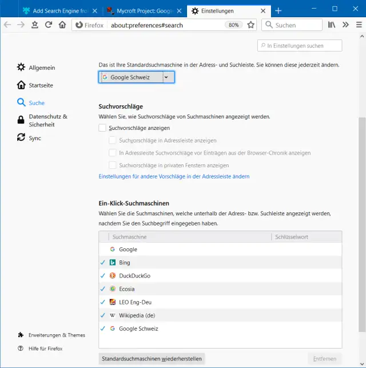The height and width of the screenshot is (368, 366).
Task: Open the Sync settings section
Action: point(35,138)
